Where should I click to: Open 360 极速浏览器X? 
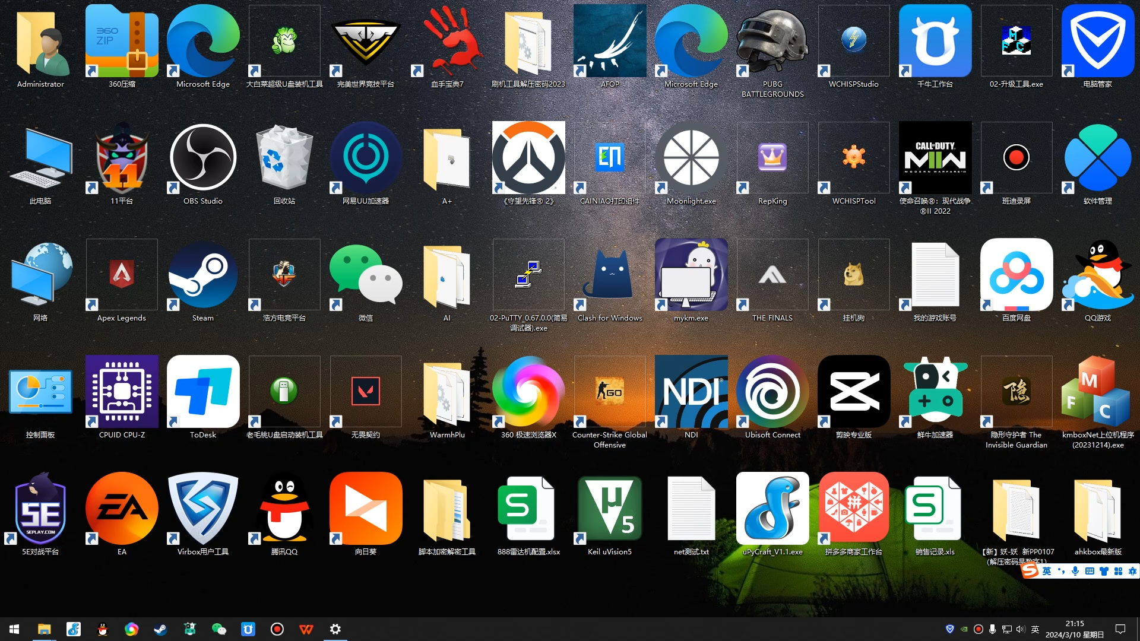[528, 397]
